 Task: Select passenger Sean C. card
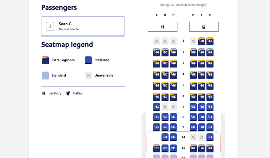point(83,26)
